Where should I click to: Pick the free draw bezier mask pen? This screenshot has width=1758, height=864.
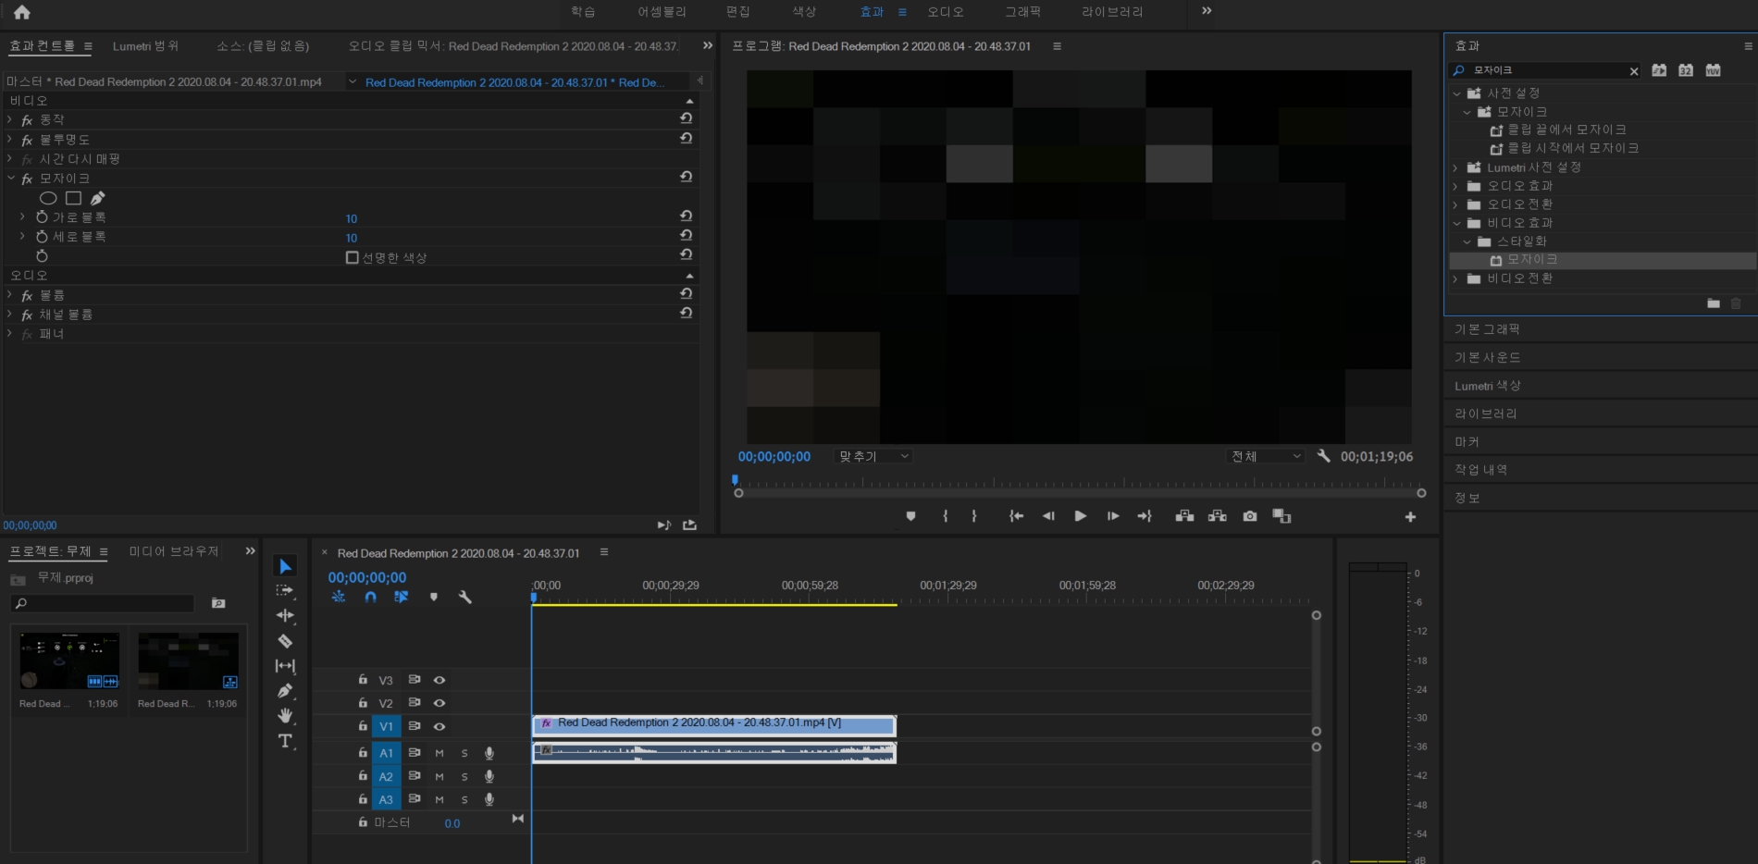click(x=97, y=198)
